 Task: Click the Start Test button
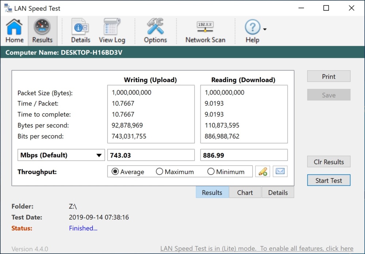pos(329,180)
